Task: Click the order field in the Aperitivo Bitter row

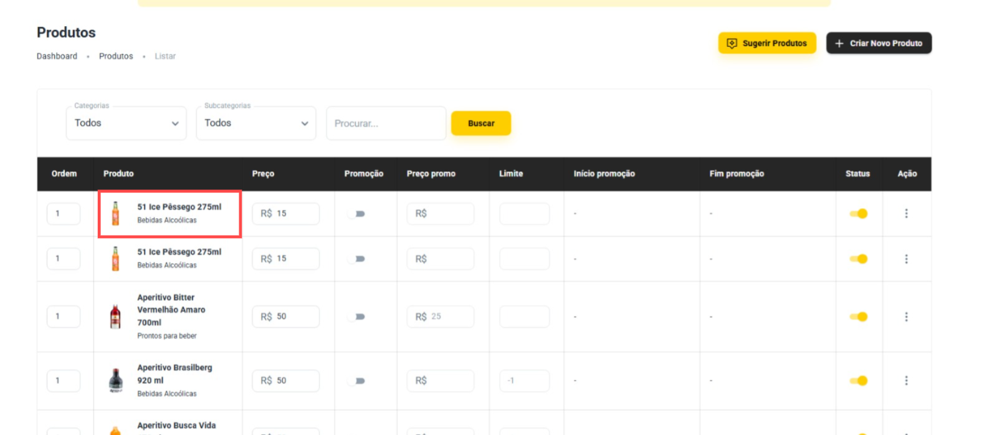Action: (x=64, y=317)
